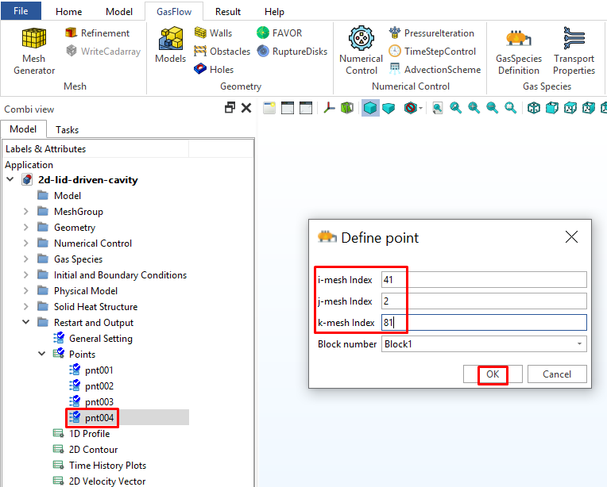Cancel the Define point dialog

coord(556,374)
